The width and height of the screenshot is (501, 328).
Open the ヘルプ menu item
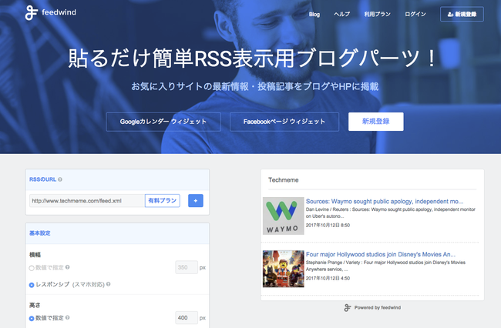(x=342, y=15)
